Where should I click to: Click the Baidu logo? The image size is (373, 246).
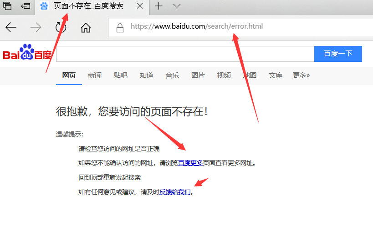[27, 53]
